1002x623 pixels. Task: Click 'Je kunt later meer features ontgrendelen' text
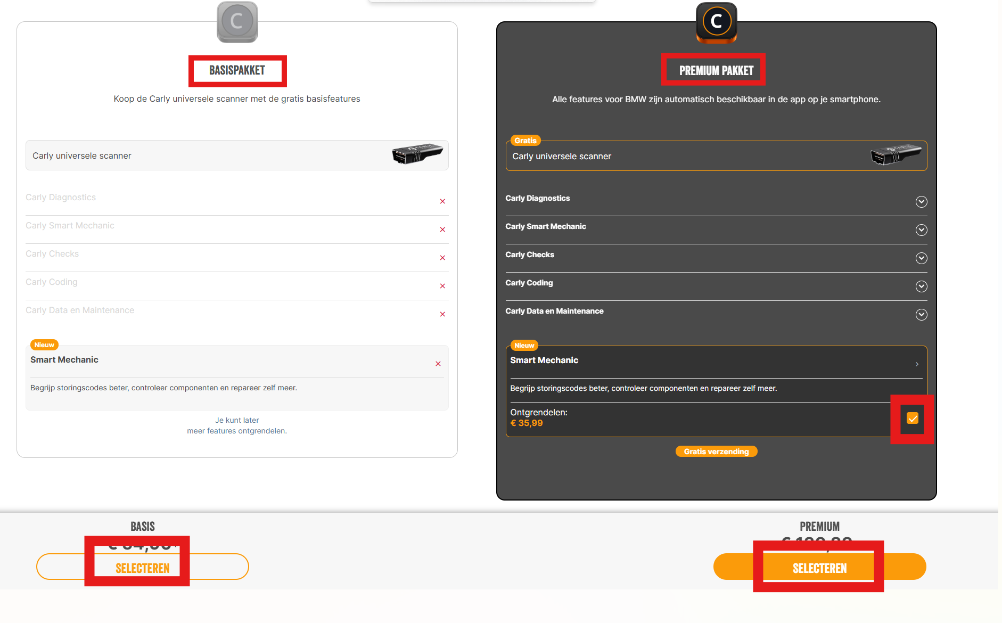click(x=237, y=425)
